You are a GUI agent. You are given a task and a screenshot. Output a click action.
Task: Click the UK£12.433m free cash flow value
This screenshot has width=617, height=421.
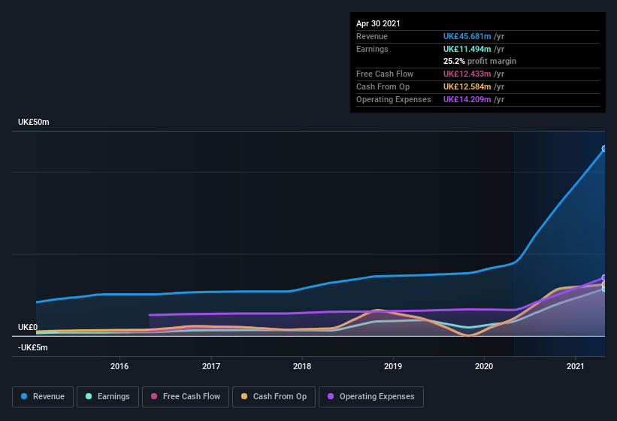(467, 74)
